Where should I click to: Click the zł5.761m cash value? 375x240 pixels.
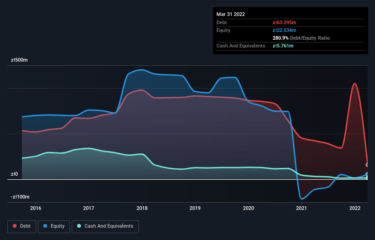click(283, 46)
